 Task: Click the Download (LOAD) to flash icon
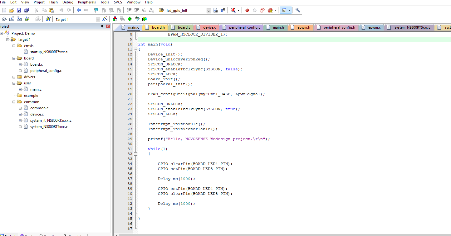[48, 19]
